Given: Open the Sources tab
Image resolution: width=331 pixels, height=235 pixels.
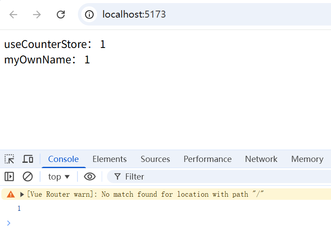Looking at the screenshot, I should click(x=155, y=159).
